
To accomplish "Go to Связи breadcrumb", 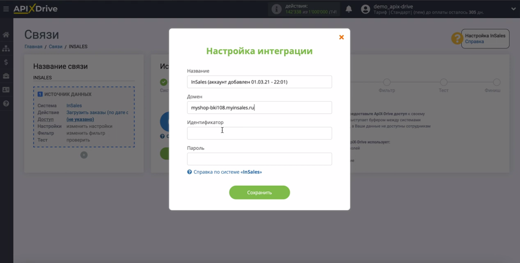I will (x=55, y=46).
